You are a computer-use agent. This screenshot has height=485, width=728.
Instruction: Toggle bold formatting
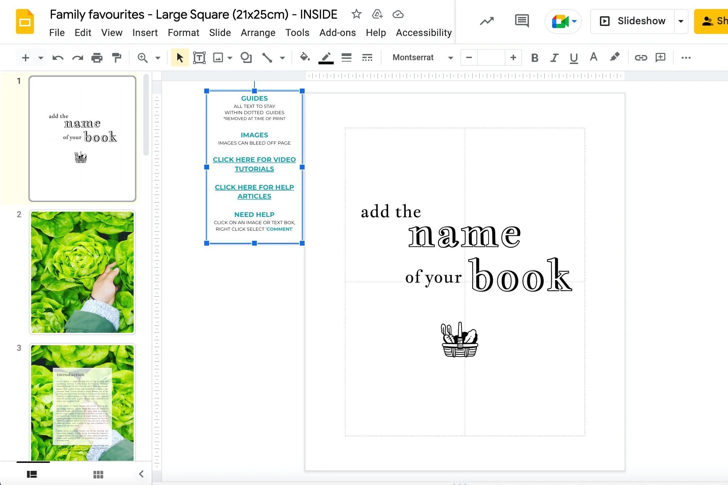(x=534, y=57)
